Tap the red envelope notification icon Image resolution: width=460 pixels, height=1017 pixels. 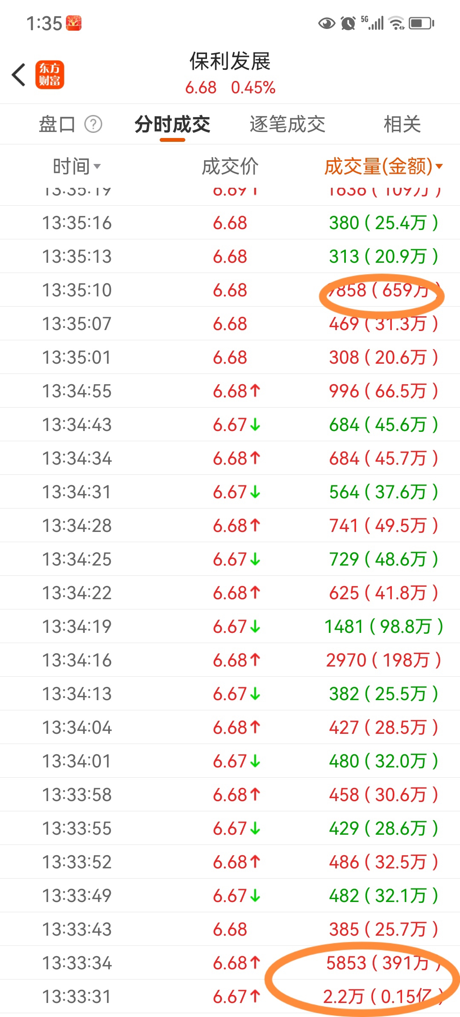[x=74, y=23]
